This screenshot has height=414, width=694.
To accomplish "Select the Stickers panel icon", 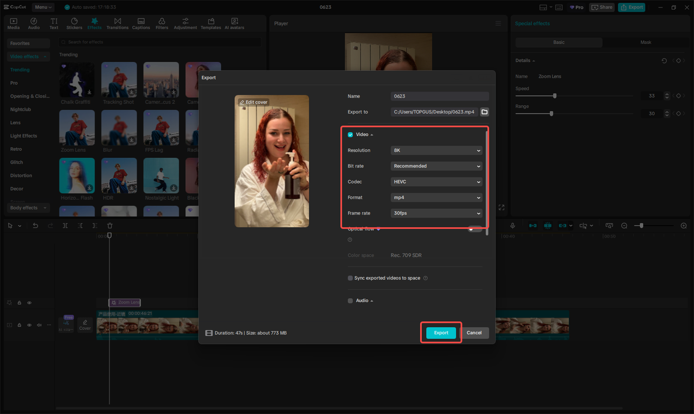I will [x=74, y=23].
